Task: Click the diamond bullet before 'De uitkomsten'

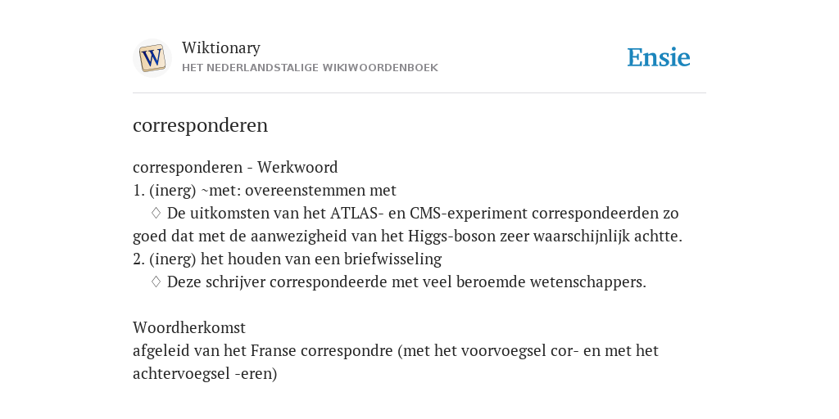Action: (156, 214)
